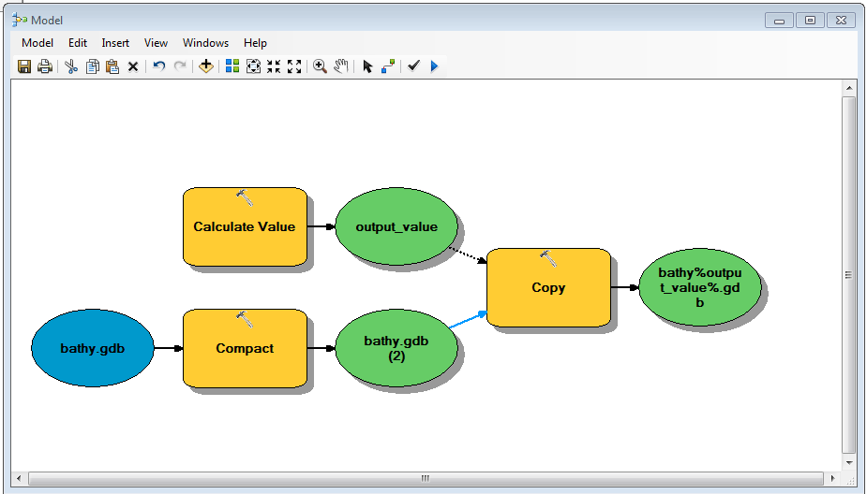The image size is (867, 494).
Task: Open the Insert menu
Action: pos(115,43)
